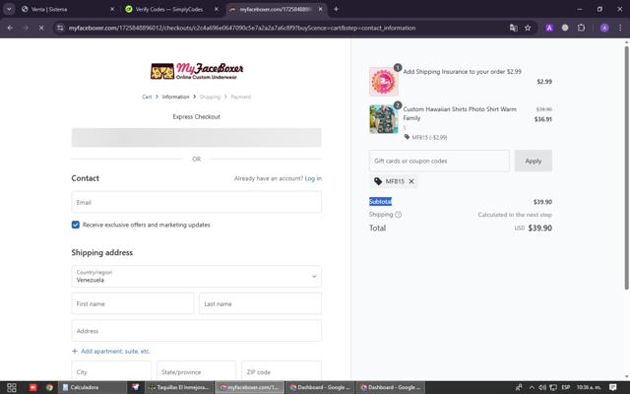Open the translate page icon
Image resolution: width=630 pixels, height=394 pixels.
click(x=513, y=28)
